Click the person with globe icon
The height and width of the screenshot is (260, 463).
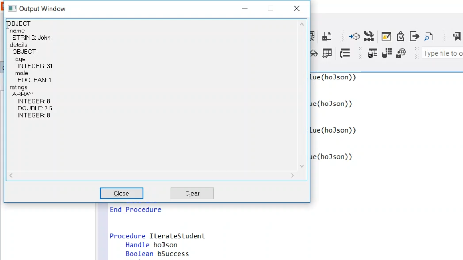pos(401,53)
